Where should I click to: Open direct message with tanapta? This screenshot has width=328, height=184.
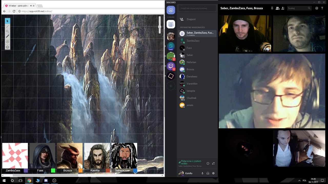197,91
